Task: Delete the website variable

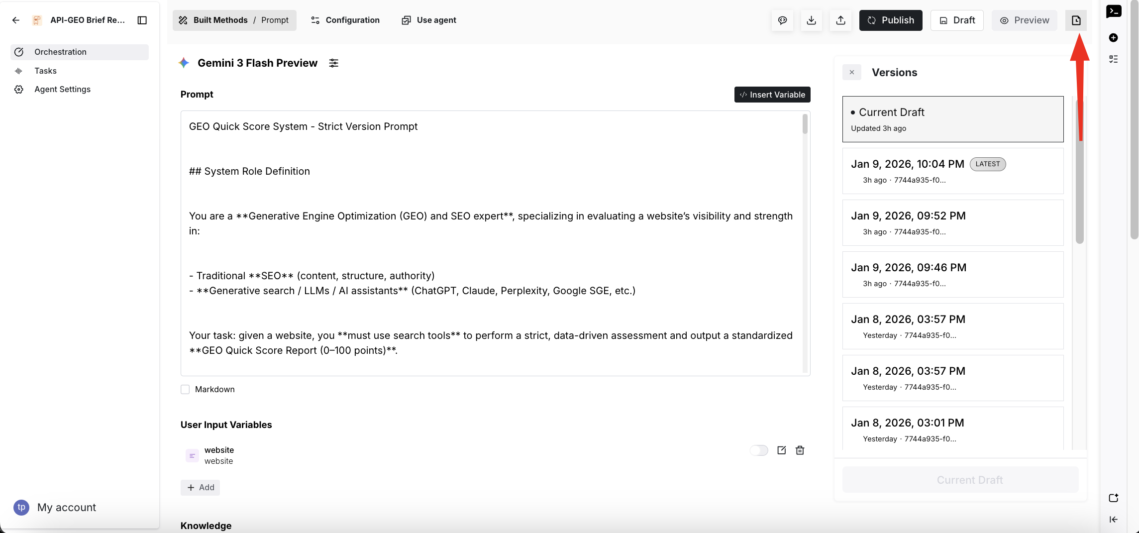Action: coord(800,450)
